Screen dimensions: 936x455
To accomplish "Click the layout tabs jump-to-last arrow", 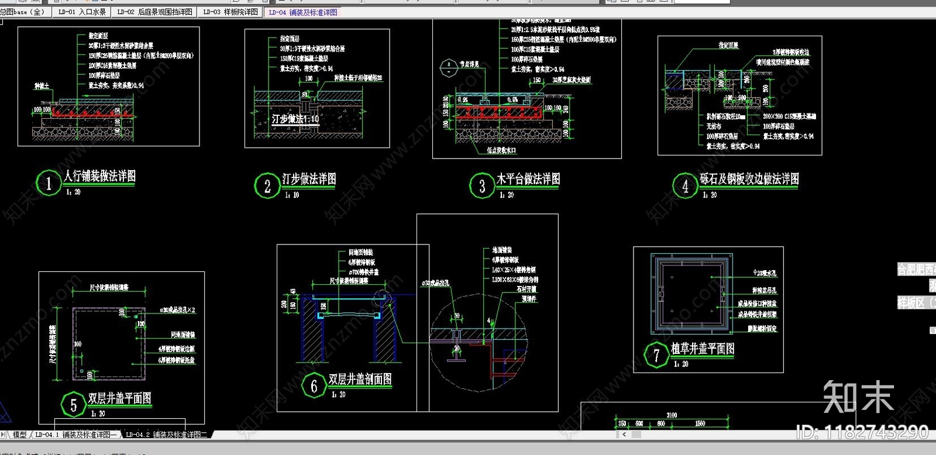I will [4, 435].
